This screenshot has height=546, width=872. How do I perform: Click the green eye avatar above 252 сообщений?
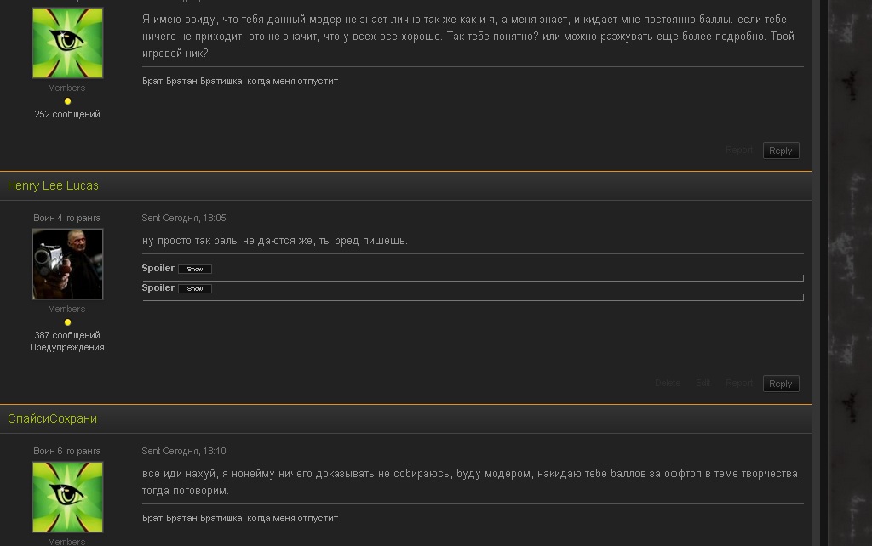67,43
